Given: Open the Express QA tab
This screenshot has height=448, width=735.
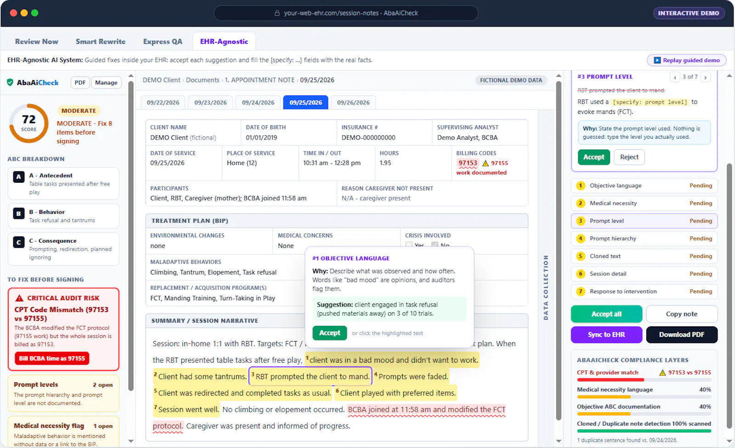Looking at the screenshot, I should pyautogui.click(x=163, y=42).
